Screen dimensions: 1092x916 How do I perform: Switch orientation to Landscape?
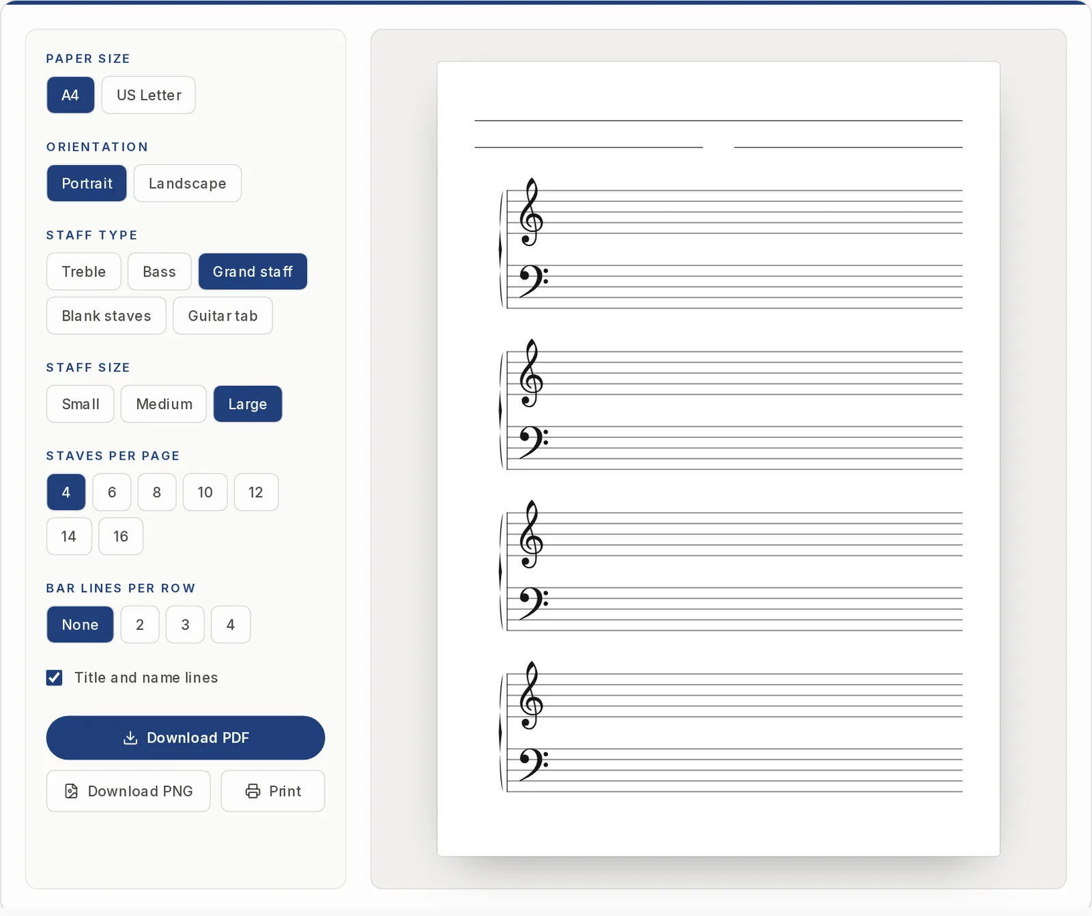coord(188,183)
